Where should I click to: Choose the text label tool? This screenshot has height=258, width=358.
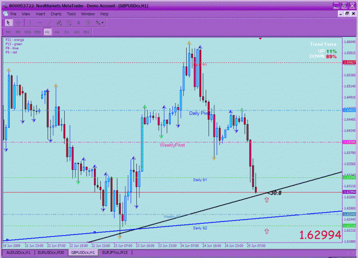click(x=88, y=22)
